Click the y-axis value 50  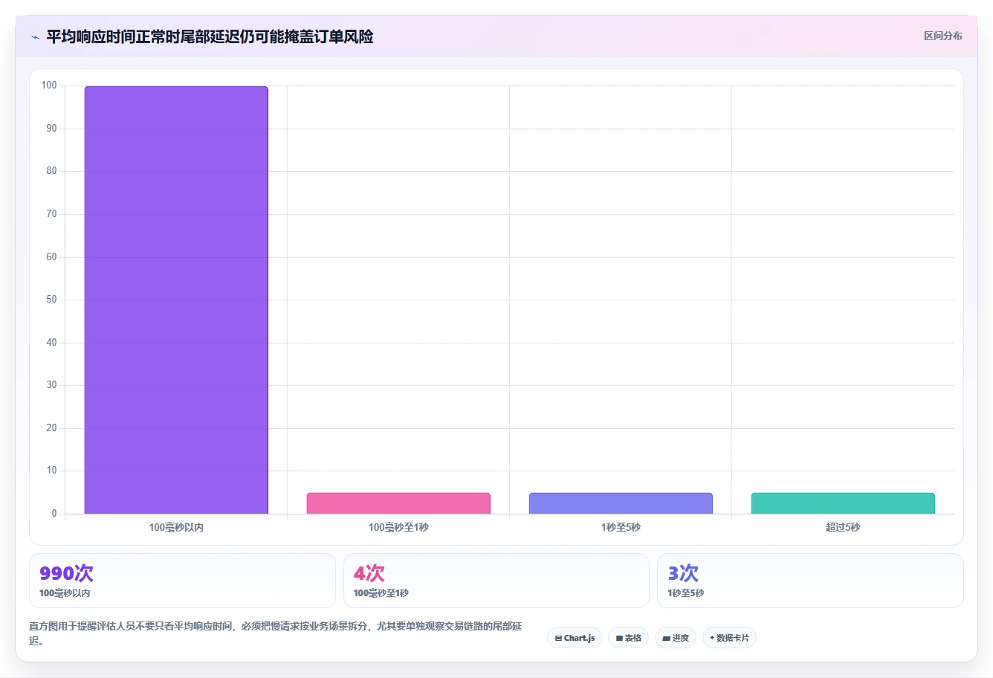[51, 300]
